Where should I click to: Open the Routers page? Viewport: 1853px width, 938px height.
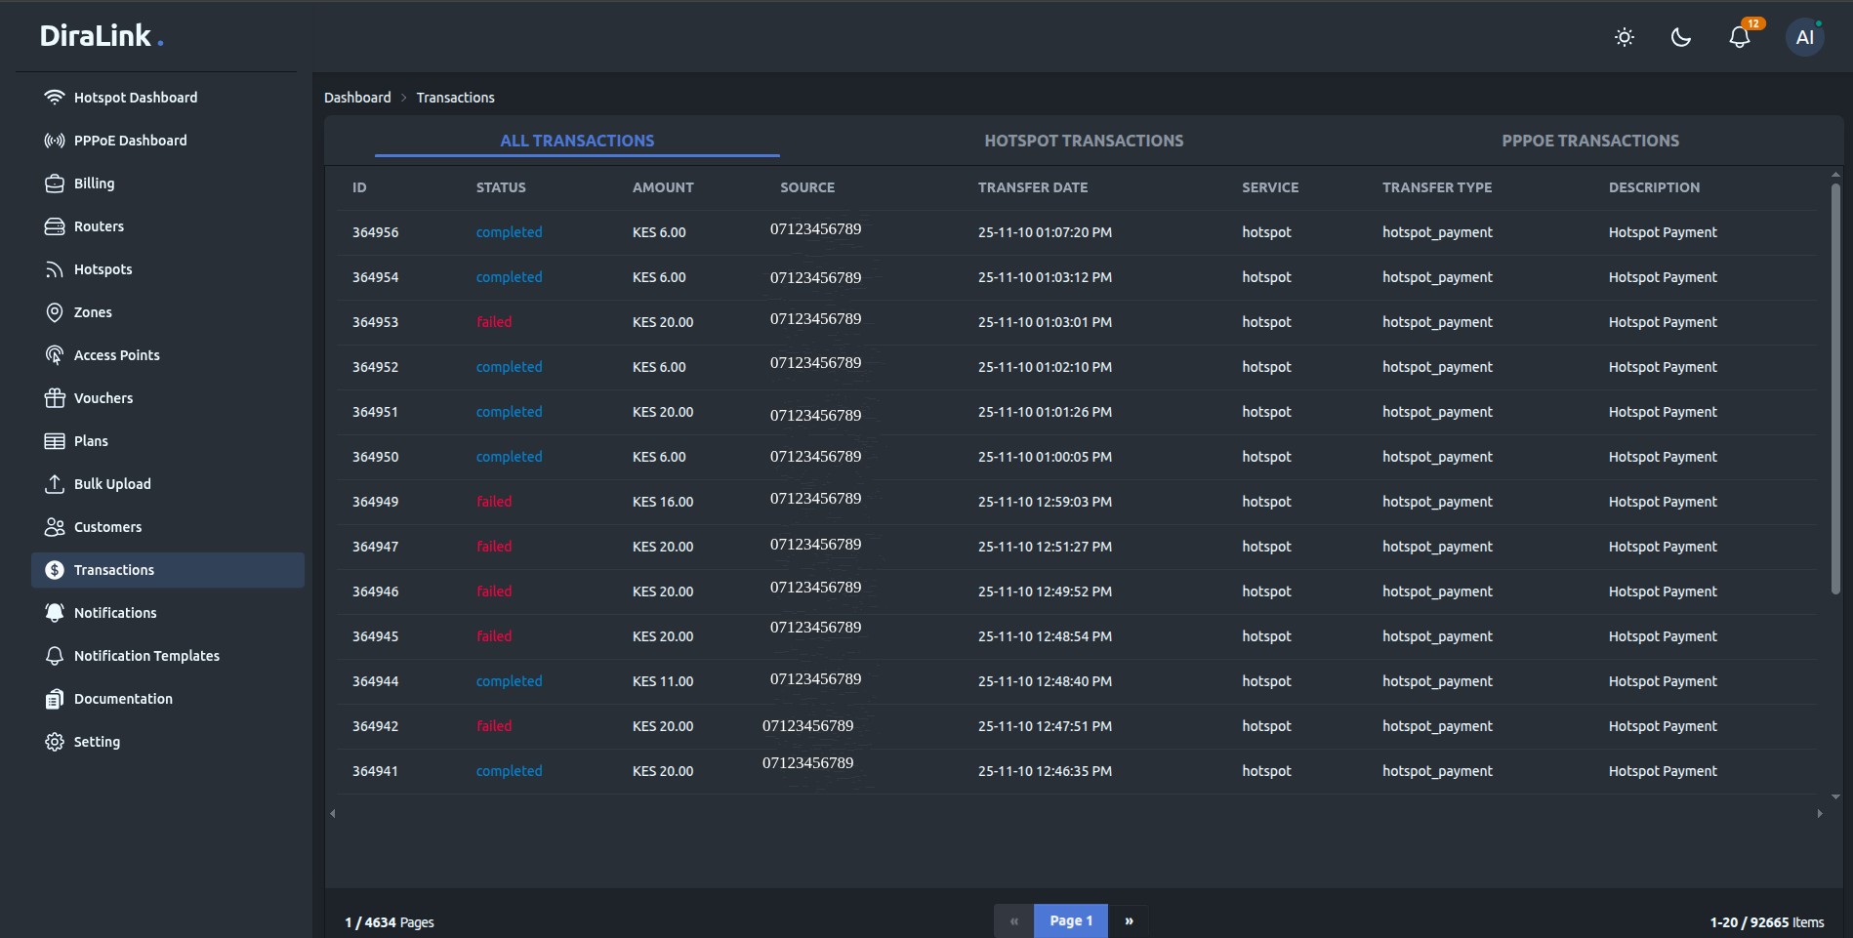(x=99, y=225)
